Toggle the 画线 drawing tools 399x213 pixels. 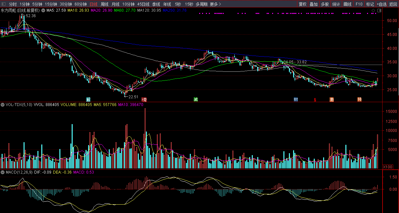click(347, 4)
